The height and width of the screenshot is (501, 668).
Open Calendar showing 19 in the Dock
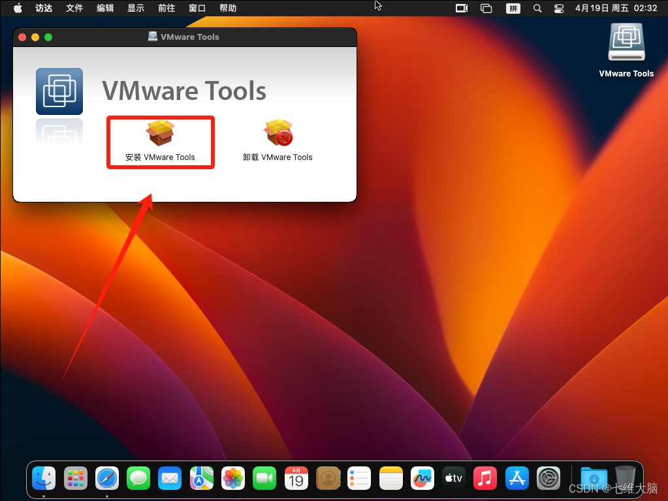click(x=296, y=478)
